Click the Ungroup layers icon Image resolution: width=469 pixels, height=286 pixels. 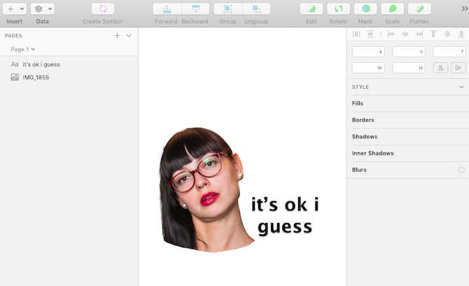[x=256, y=9]
